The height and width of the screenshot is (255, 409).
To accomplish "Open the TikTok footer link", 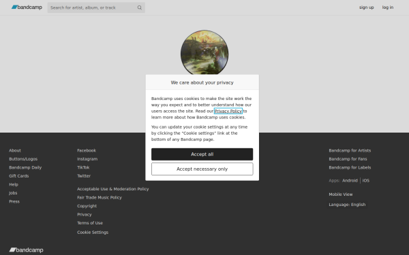I will pyautogui.click(x=83, y=167).
